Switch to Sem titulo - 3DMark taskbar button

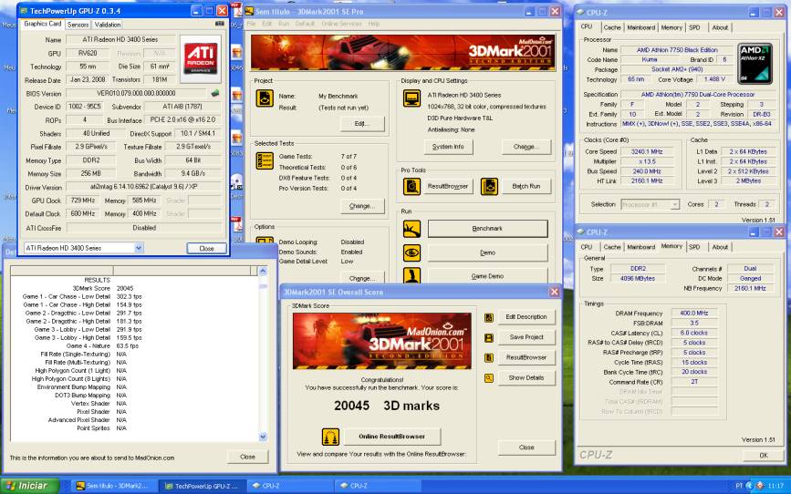(115, 486)
